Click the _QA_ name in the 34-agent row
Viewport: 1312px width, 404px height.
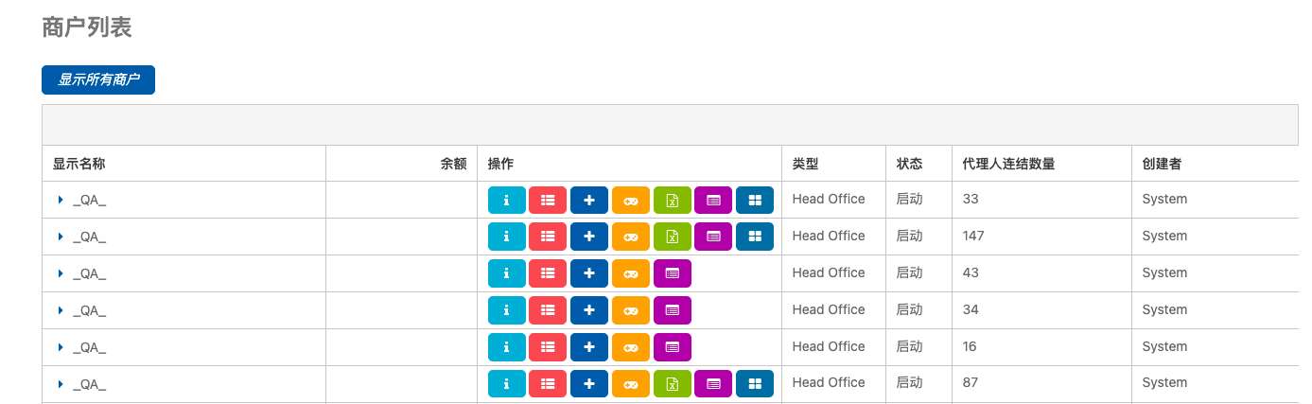click(89, 310)
